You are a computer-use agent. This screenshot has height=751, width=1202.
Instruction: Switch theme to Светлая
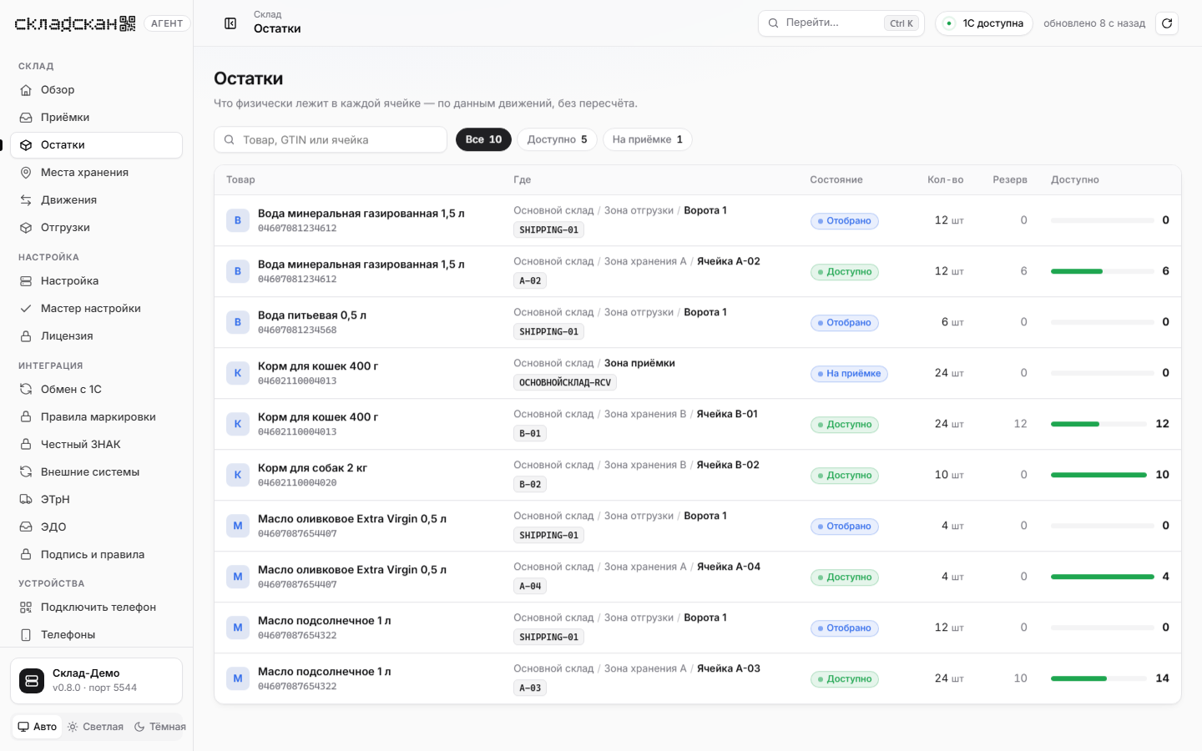95,727
